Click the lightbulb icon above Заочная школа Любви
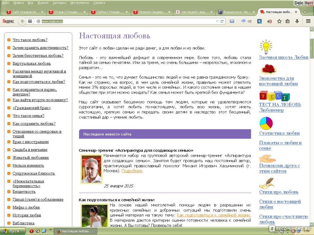Image resolution: width=314 pixels, height=235 pixels. (x=266, y=47)
